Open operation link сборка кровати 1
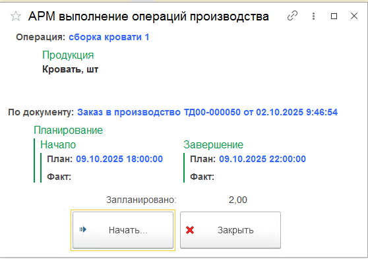The width and height of the screenshot is (368, 259). tap(109, 37)
